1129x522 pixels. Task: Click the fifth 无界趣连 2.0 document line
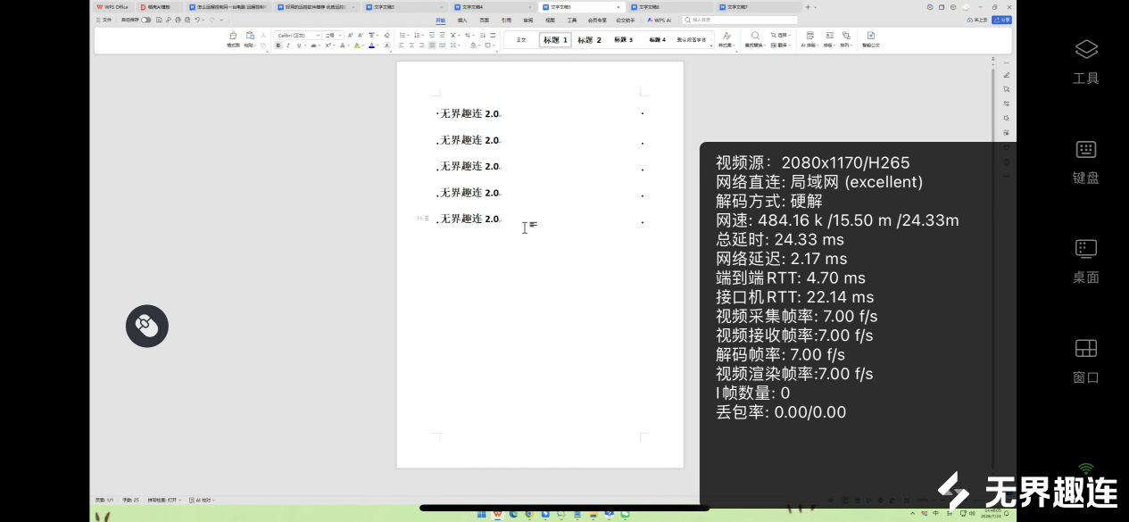[x=469, y=219]
